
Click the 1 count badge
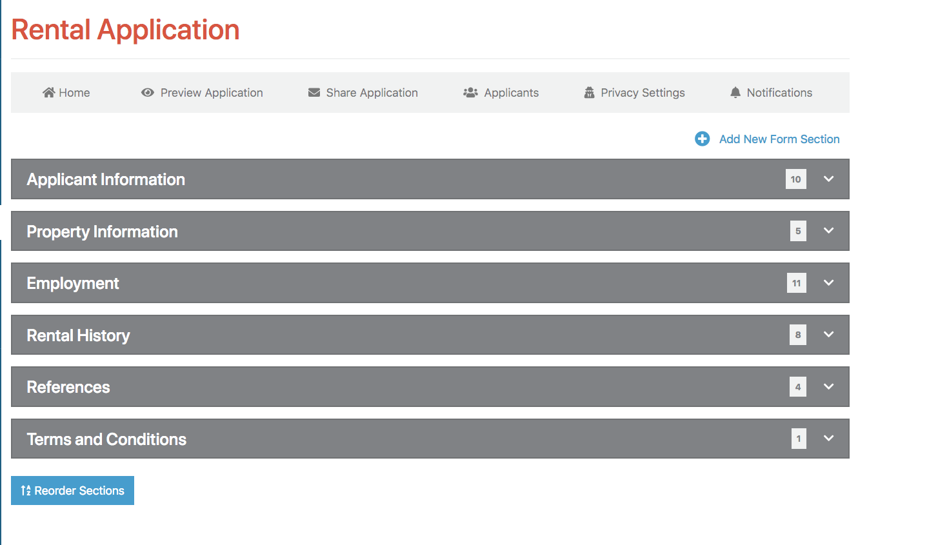(x=799, y=439)
